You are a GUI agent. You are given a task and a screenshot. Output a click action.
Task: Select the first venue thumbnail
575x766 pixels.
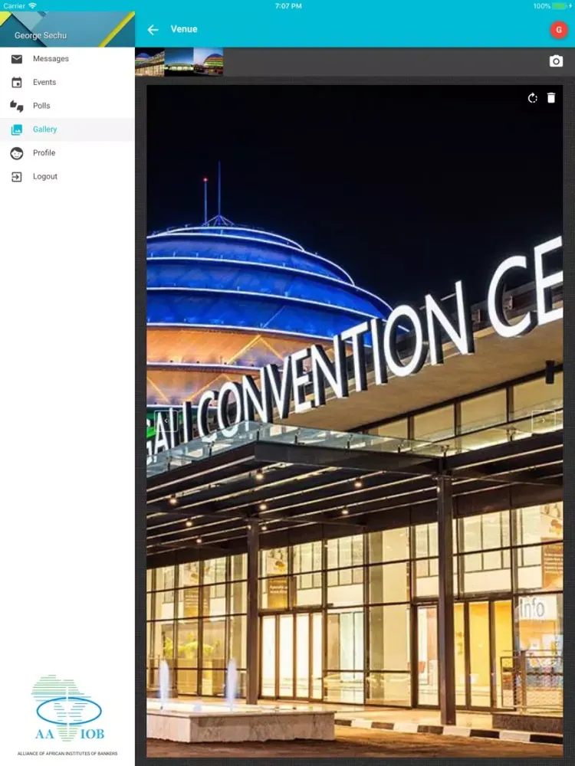coord(149,62)
